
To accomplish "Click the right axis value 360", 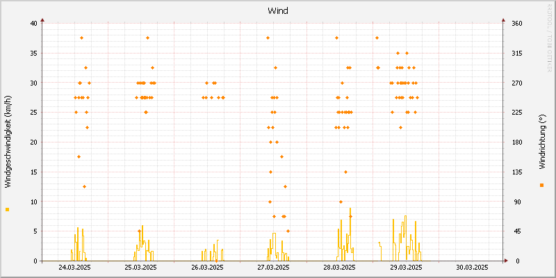I will [x=517, y=24].
